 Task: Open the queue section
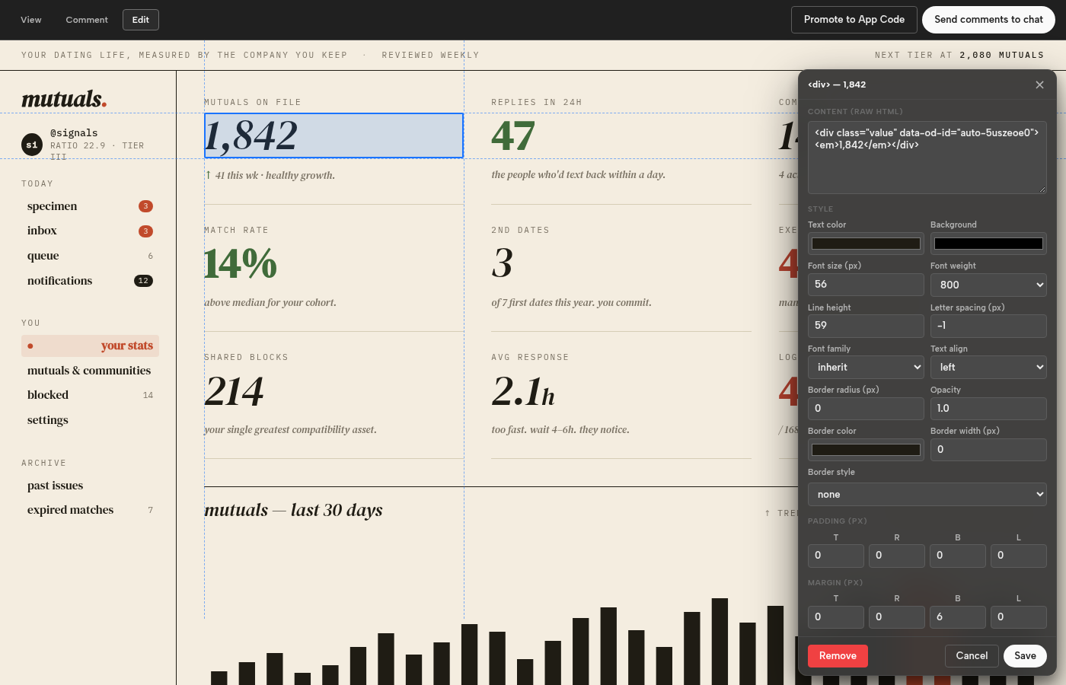pos(90,256)
